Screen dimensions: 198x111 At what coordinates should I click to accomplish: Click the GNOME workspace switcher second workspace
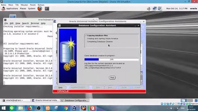(x=190, y=101)
